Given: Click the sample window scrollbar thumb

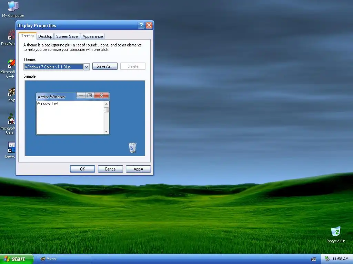Looking at the screenshot, I should [106, 110].
